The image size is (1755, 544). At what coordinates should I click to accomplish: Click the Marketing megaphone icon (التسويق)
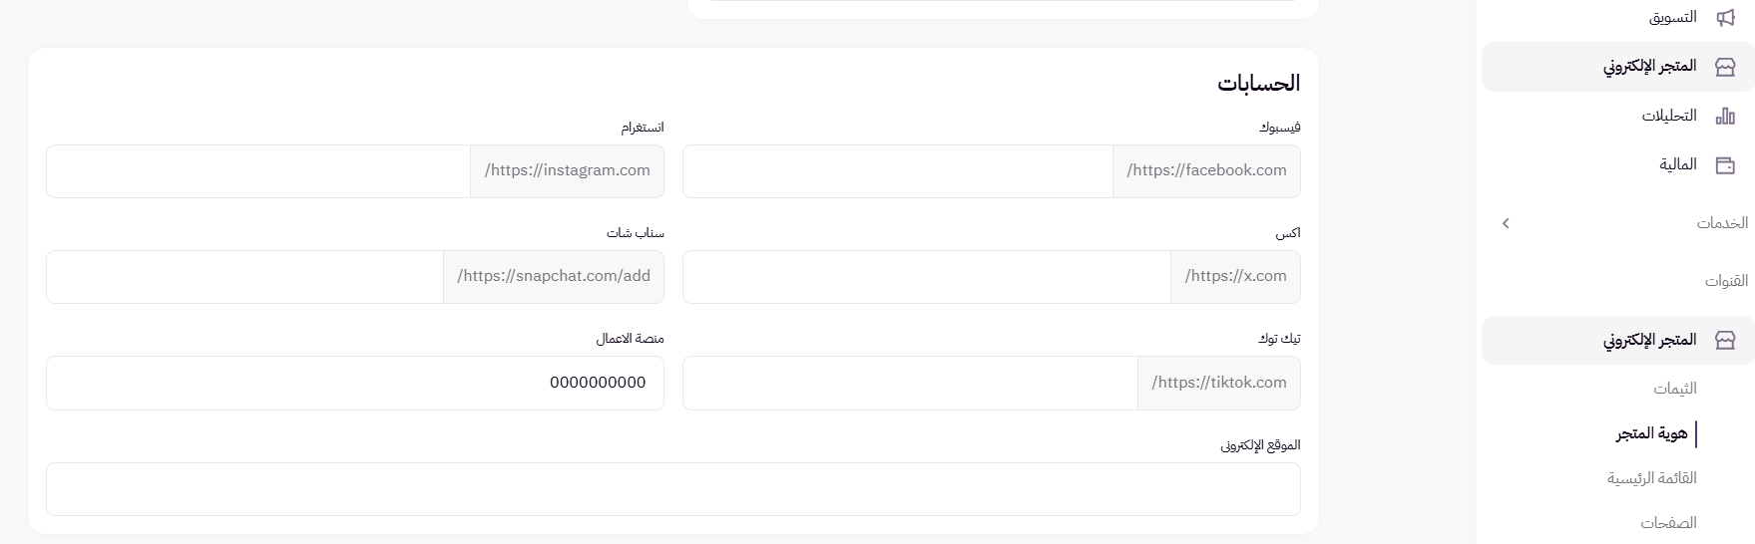pos(1725,17)
